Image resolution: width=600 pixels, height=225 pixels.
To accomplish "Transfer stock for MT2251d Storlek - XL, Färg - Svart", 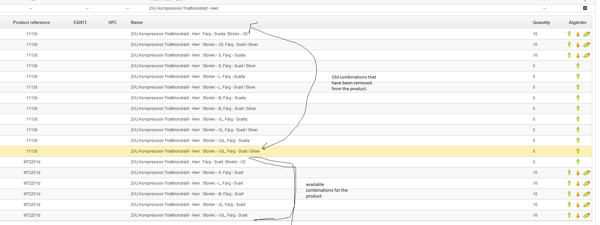I will [587, 205].
